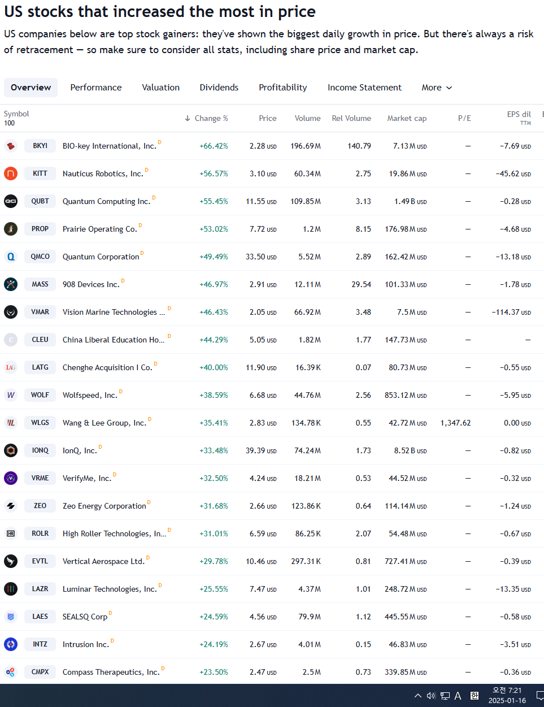The height and width of the screenshot is (707, 544).
Task: Click the WLGS Wang & Lee logo icon
Action: pyautogui.click(x=11, y=423)
